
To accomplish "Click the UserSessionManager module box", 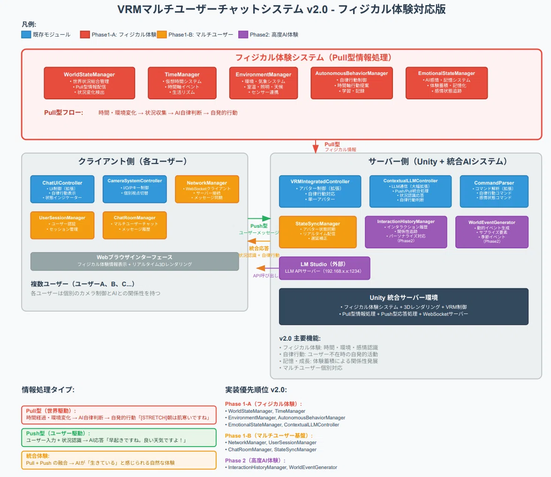I will point(62,225).
